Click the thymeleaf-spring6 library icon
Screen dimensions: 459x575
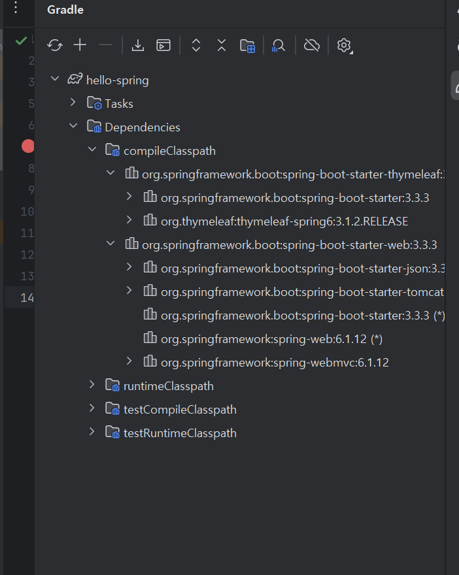point(150,220)
